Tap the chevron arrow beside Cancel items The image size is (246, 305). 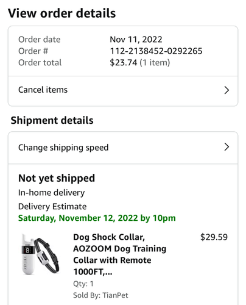(x=227, y=90)
